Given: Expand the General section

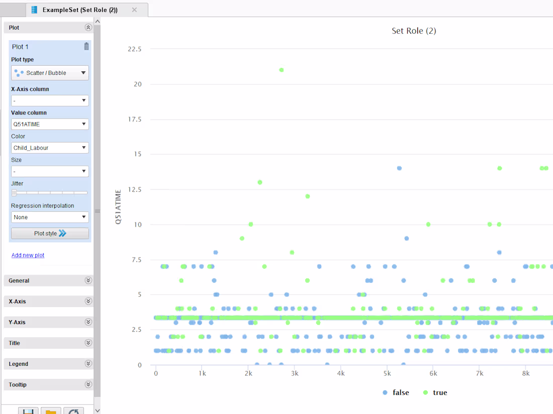Looking at the screenshot, I should (x=49, y=281).
